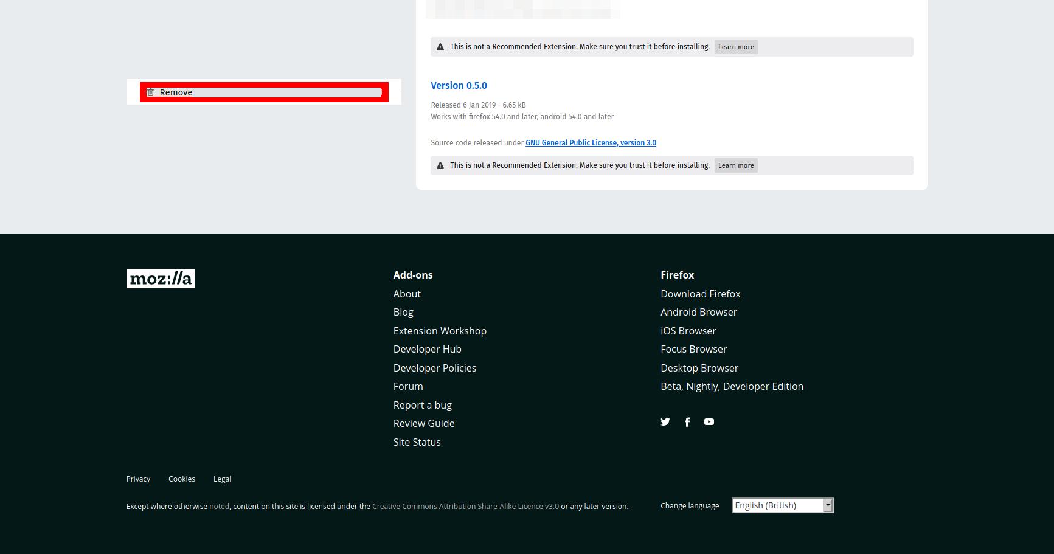The image size is (1054, 554).
Task: Click Report a bug link
Action: 423,405
